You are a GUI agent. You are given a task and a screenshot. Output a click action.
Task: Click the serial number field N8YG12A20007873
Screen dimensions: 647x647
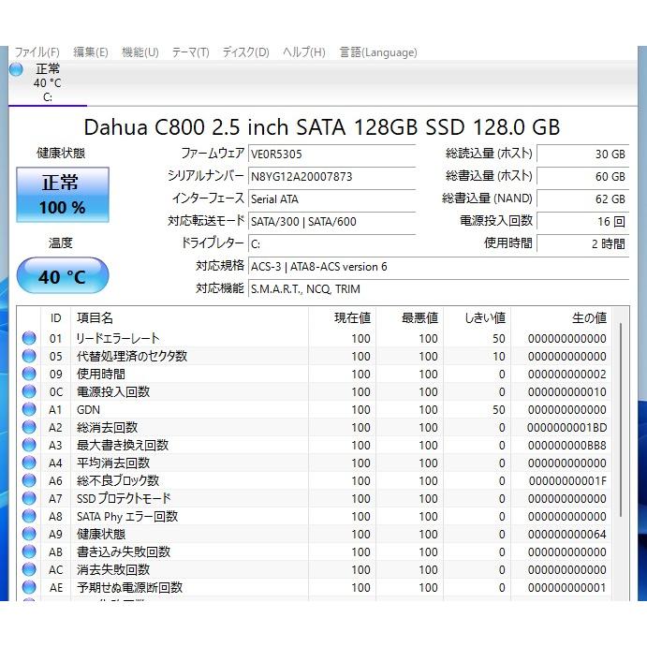[x=331, y=177]
